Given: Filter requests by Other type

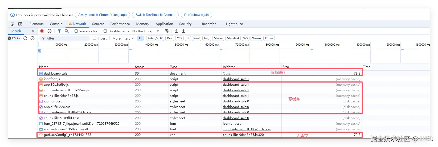Looking at the screenshot, I should 269,38.
